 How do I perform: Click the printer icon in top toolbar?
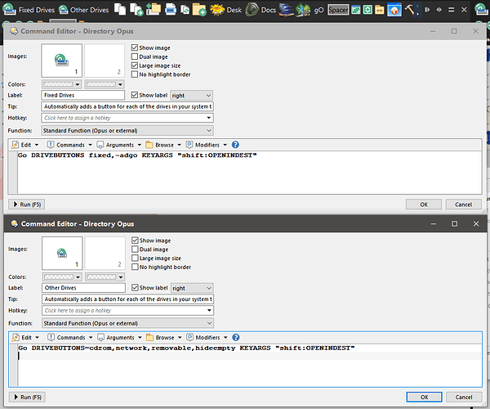click(x=171, y=10)
